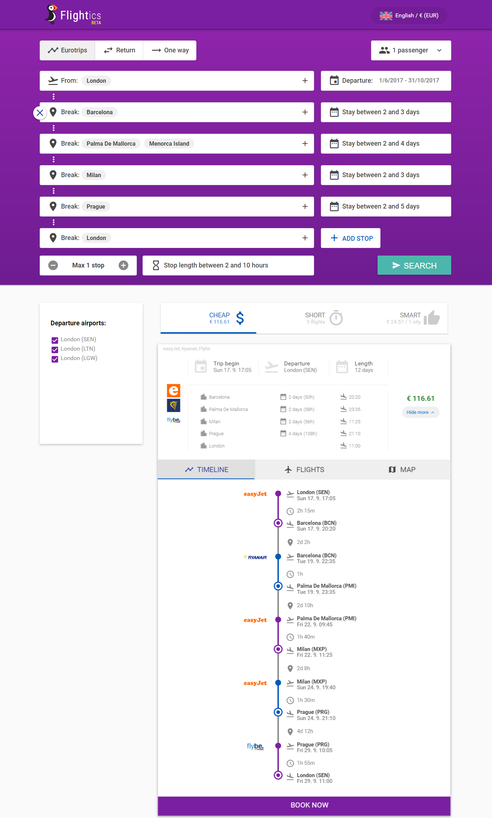The image size is (492, 818).
Task: Decrease max stops with the minus button
Action: coord(53,265)
